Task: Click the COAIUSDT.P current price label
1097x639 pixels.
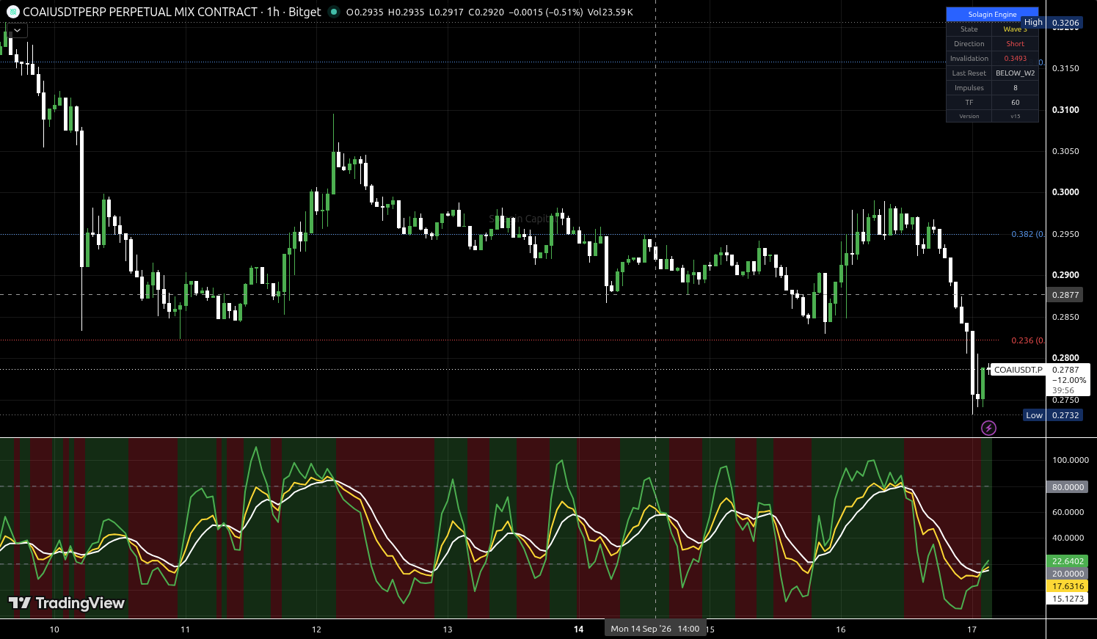Action: pyautogui.click(x=1018, y=370)
